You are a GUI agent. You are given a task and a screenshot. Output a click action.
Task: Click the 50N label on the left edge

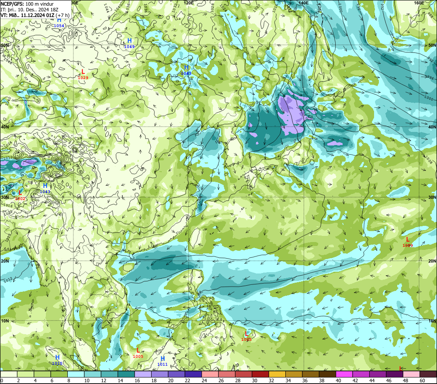[x=5, y=45]
